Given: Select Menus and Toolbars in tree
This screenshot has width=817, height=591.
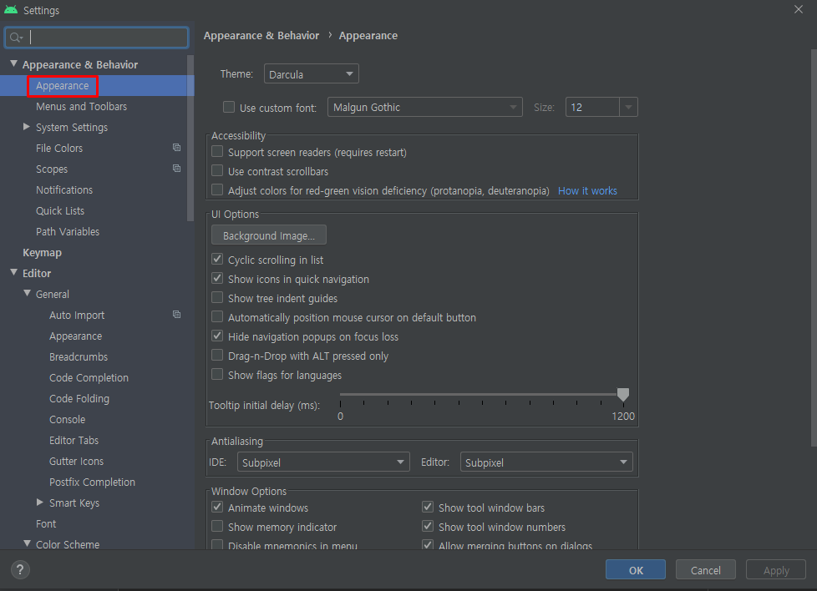Looking at the screenshot, I should (81, 107).
